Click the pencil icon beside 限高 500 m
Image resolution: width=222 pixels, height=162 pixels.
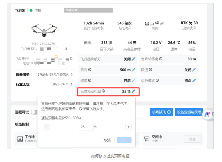133,70
